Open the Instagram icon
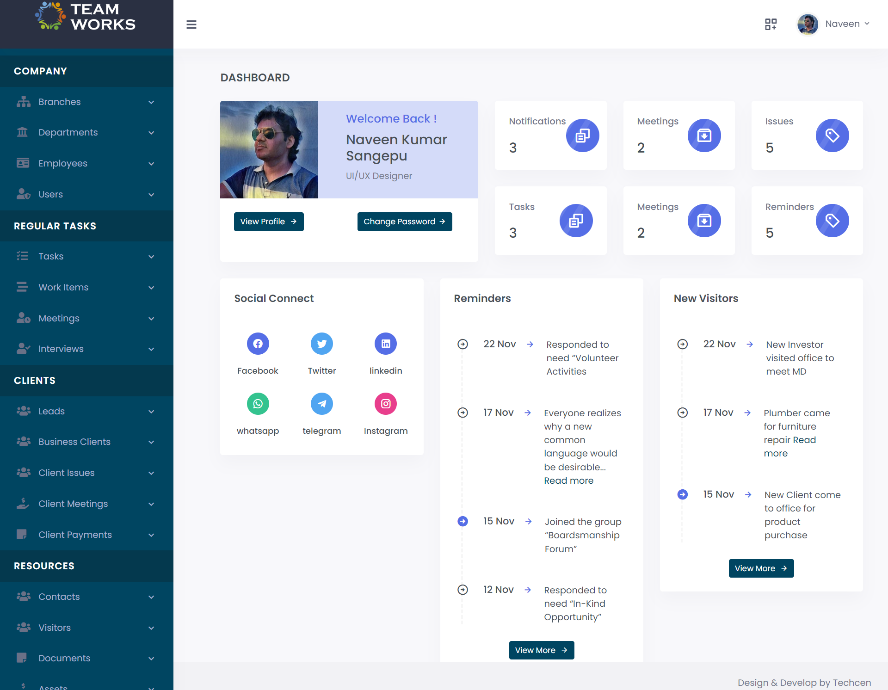The width and height of the screenshot is (888, 690). click(385, 404)
